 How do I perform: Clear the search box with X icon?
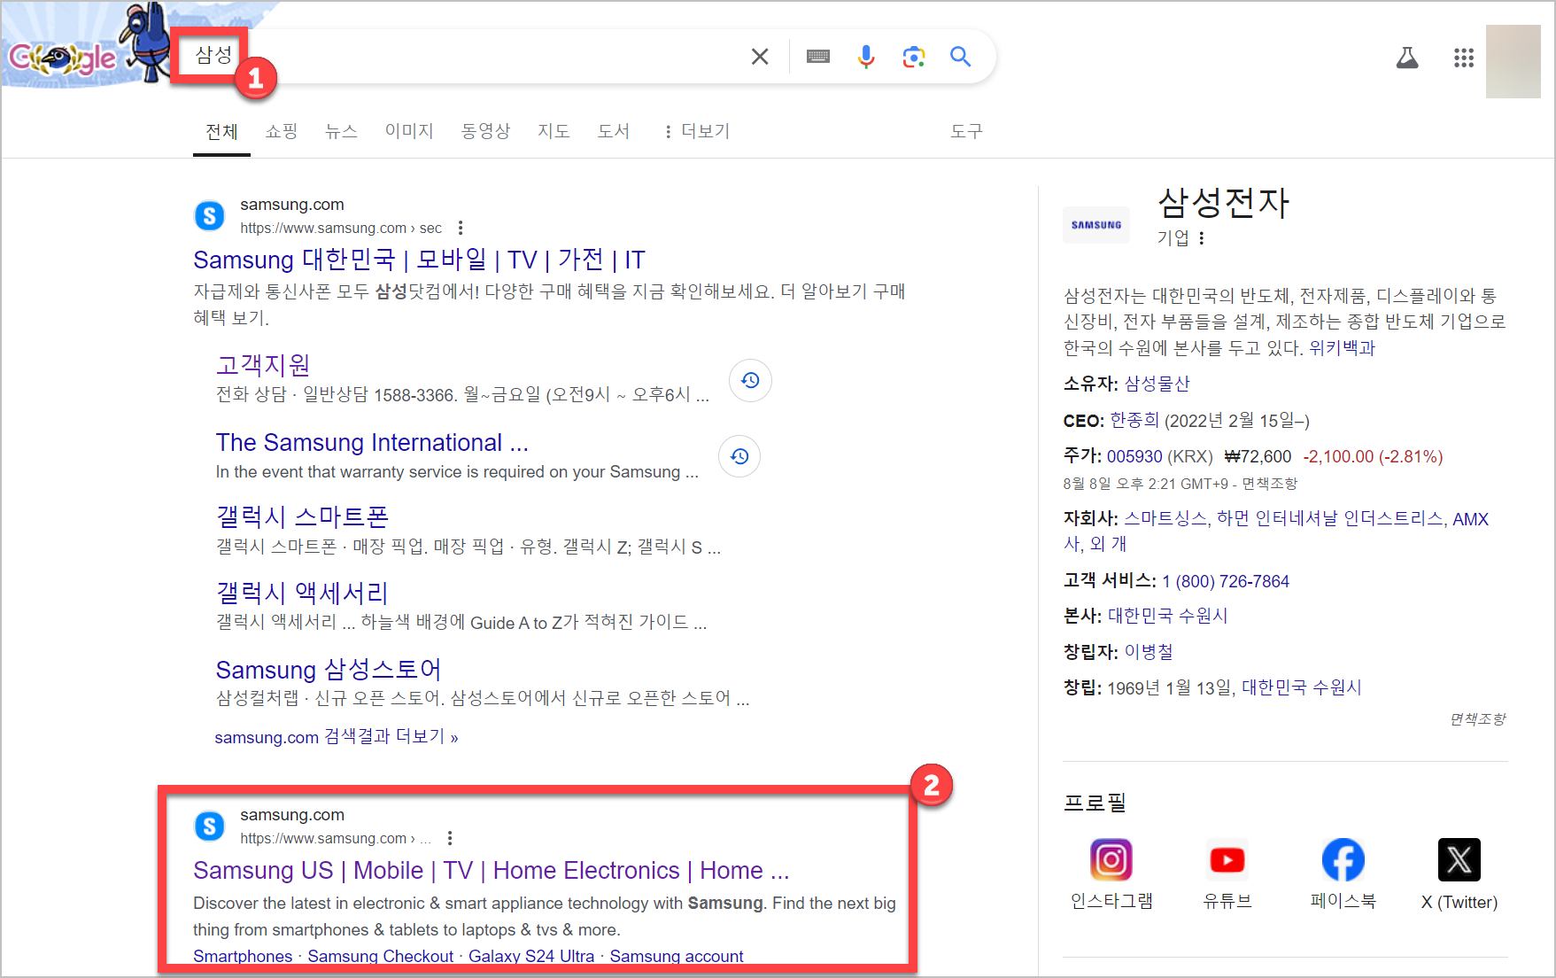[x=760, y=57]
